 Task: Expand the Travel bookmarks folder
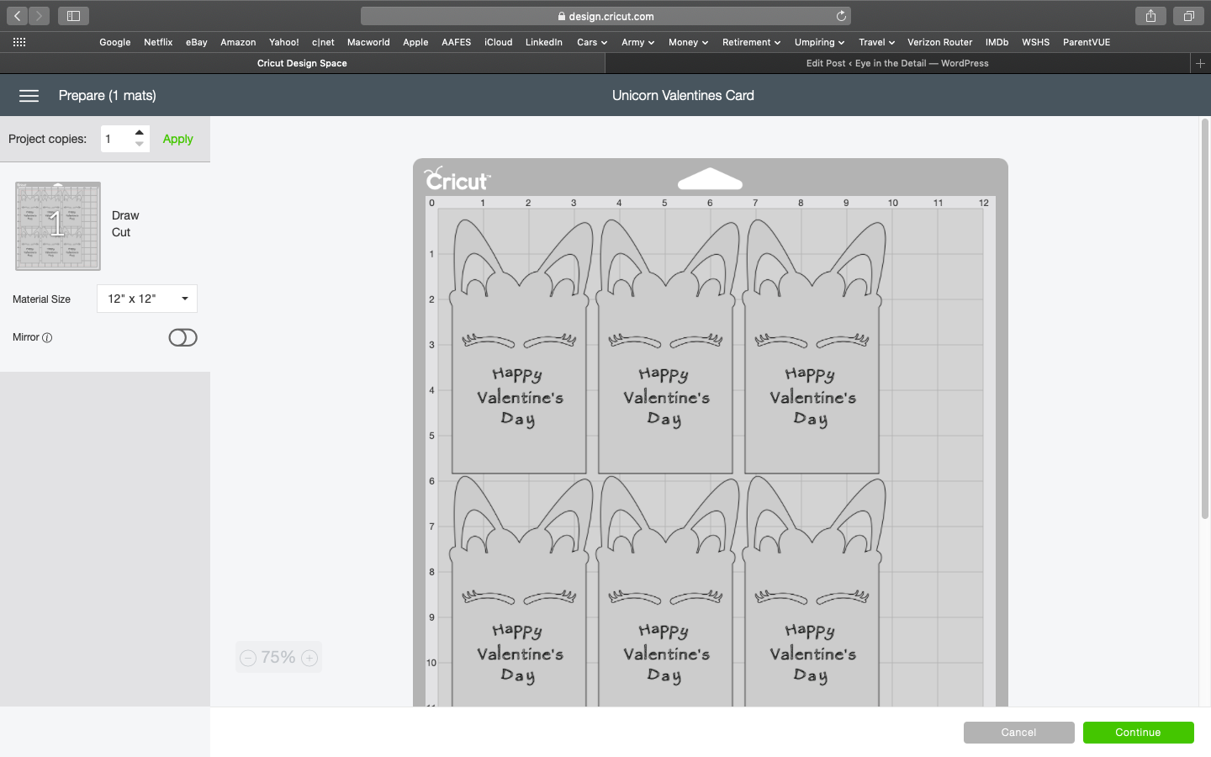point(875,42)
